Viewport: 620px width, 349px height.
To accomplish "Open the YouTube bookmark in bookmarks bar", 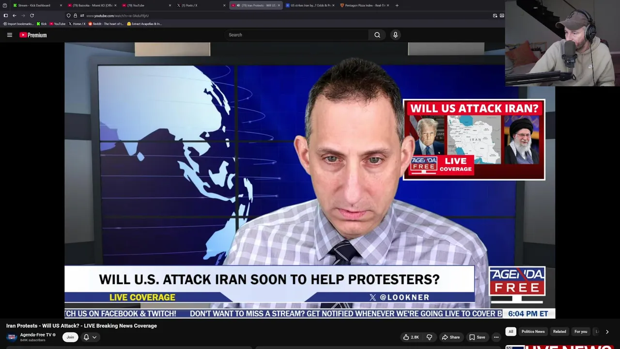I will [58, 24].
